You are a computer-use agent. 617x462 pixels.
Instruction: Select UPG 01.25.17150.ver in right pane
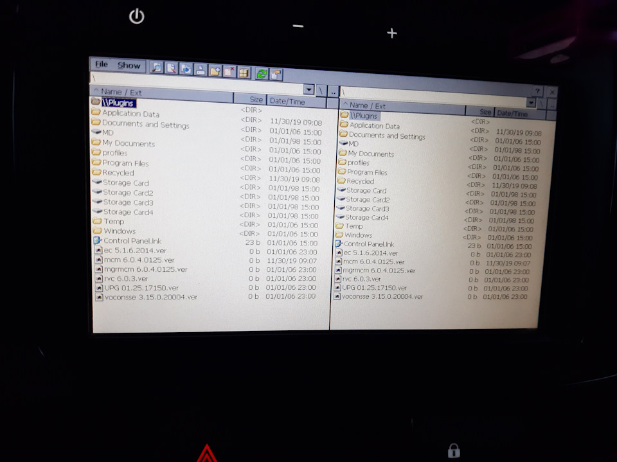coord(370,288)
